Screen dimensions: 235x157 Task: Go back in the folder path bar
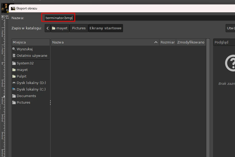tap(48, 28)
